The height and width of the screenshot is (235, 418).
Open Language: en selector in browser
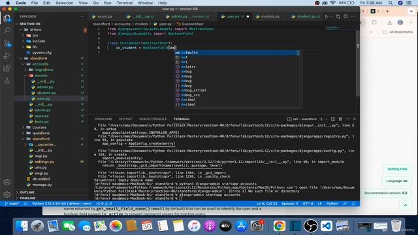(396, 181)
